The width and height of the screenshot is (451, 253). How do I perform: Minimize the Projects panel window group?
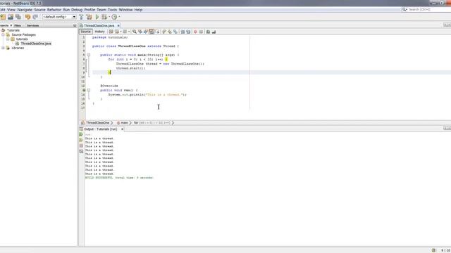pos(75,25)
